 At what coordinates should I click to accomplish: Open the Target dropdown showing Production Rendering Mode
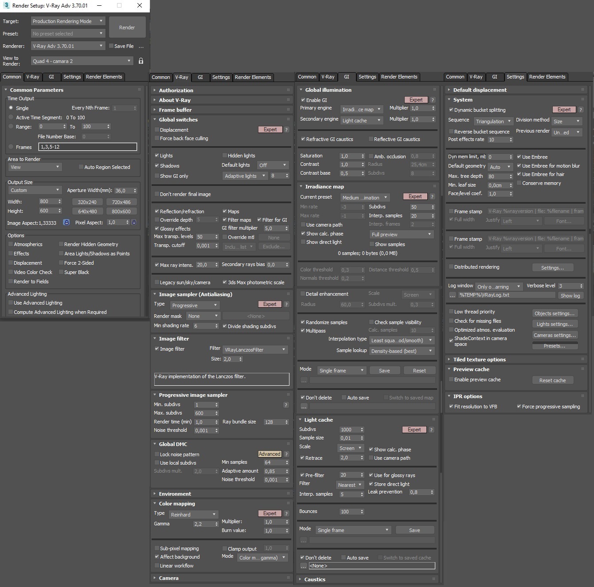(x=68, y=21)
